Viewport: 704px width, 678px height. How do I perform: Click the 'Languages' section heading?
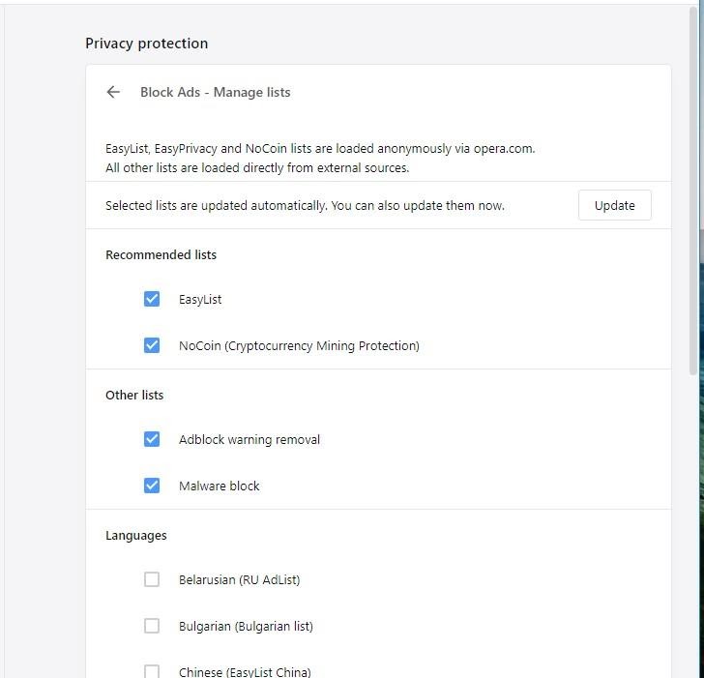pos(136,535)
